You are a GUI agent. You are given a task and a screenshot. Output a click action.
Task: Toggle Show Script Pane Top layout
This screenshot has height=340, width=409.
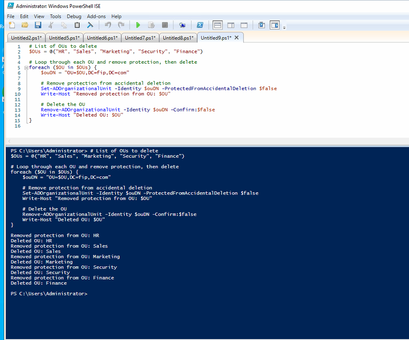click(x=217, y=25)
